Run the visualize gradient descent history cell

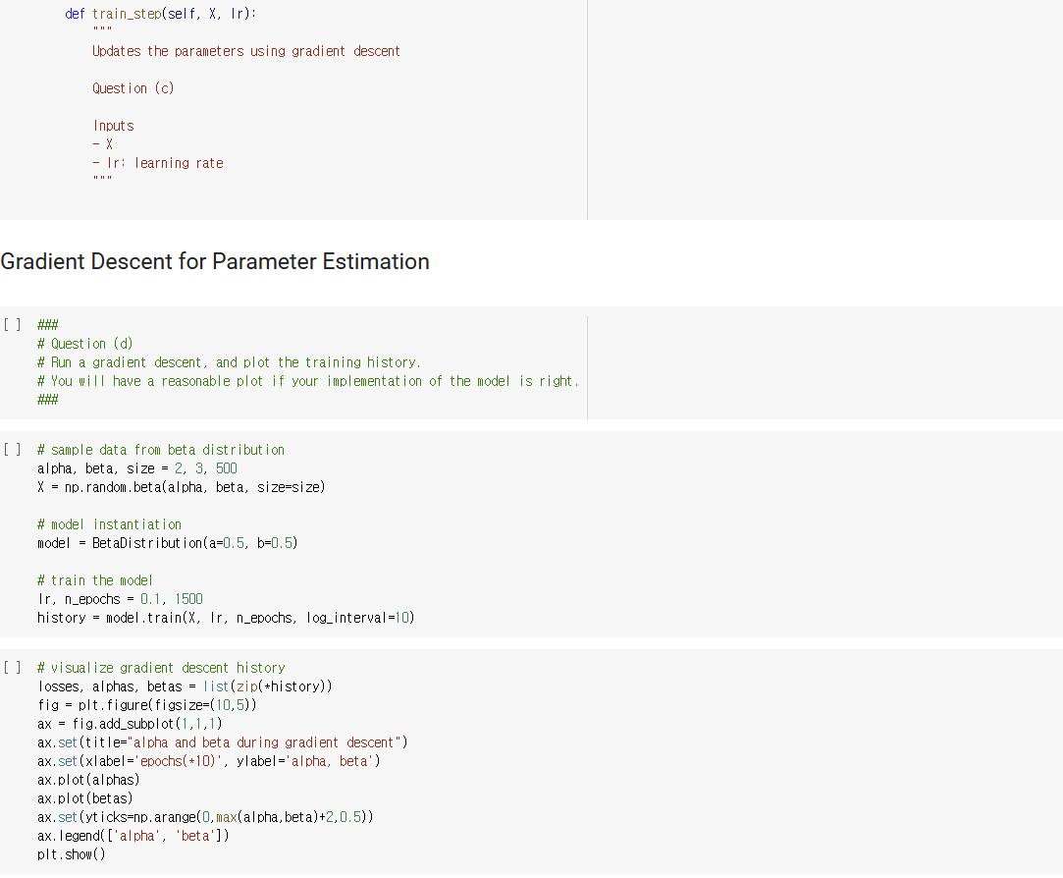click(x=12, y=667)
